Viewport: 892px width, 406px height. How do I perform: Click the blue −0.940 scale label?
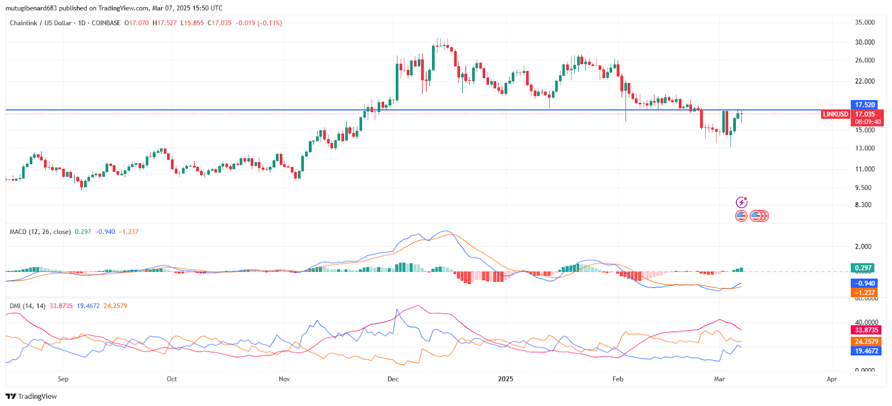point(865,283)
